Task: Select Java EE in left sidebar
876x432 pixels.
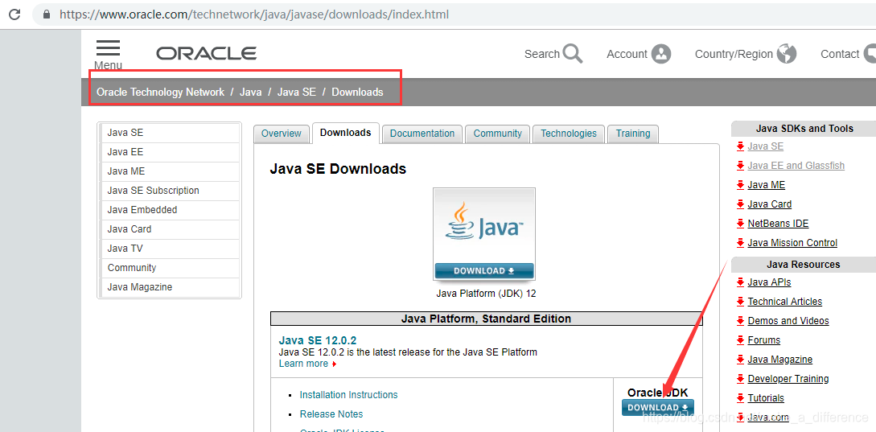Action: click(169, 152)
